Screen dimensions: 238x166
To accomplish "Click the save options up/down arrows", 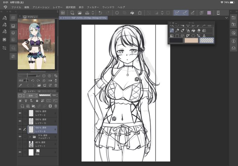I will tap(93, 13).
